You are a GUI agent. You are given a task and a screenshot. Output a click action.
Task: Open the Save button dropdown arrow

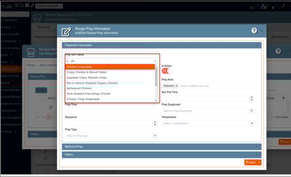259,162
